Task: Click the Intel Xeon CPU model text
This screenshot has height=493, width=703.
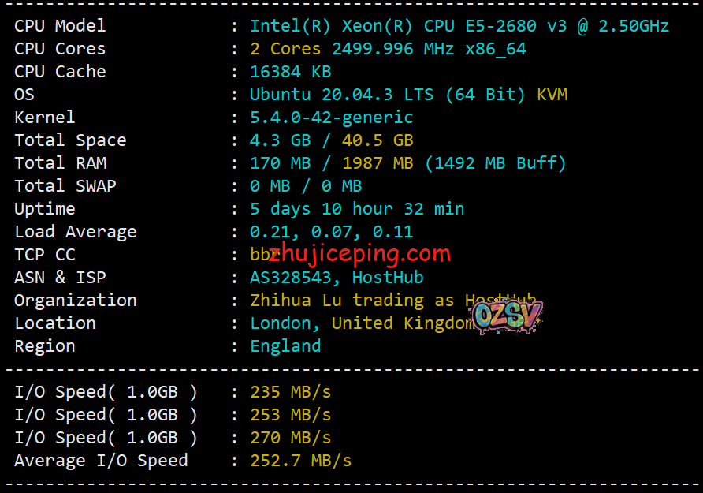Action: [x=459, y=26]
